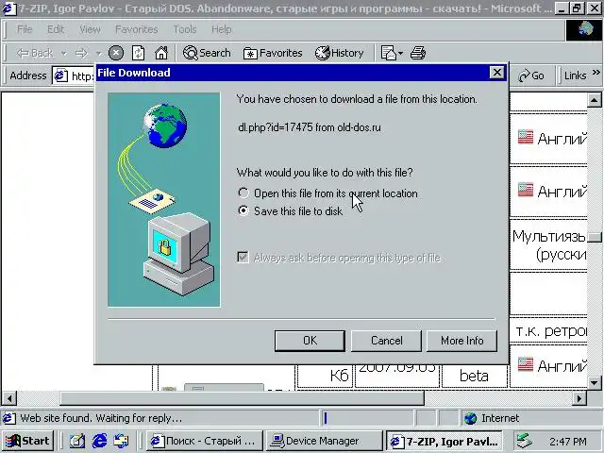Click the Internet zone globe in status bar

point(470,418)
